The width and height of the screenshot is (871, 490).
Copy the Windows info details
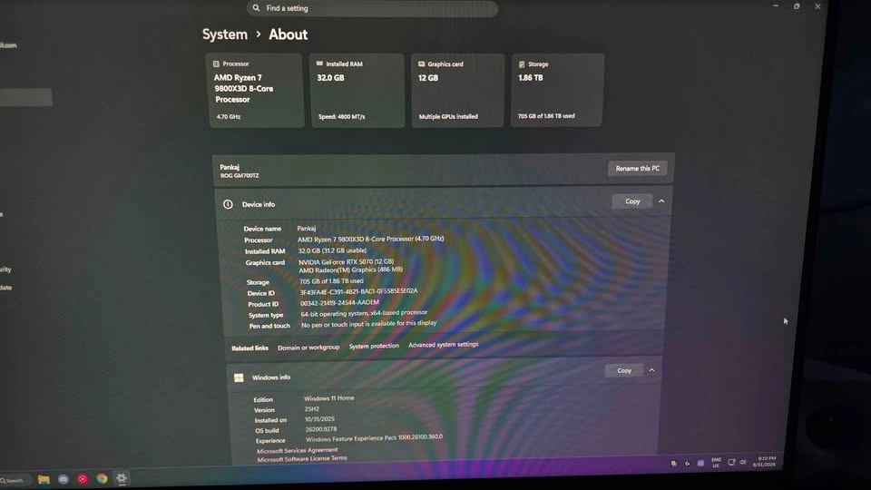click(624, 370)
